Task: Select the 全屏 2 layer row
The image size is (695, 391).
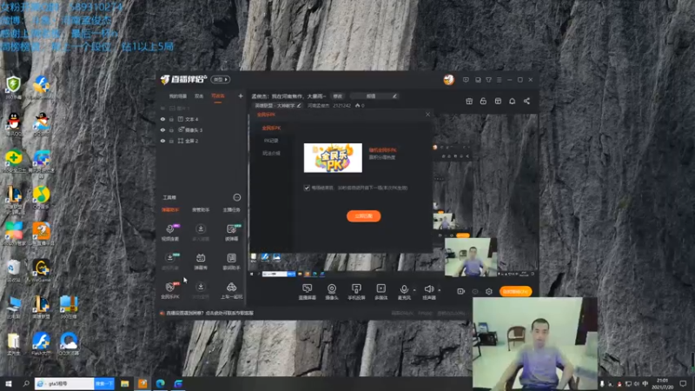Action: coord(202,141)
